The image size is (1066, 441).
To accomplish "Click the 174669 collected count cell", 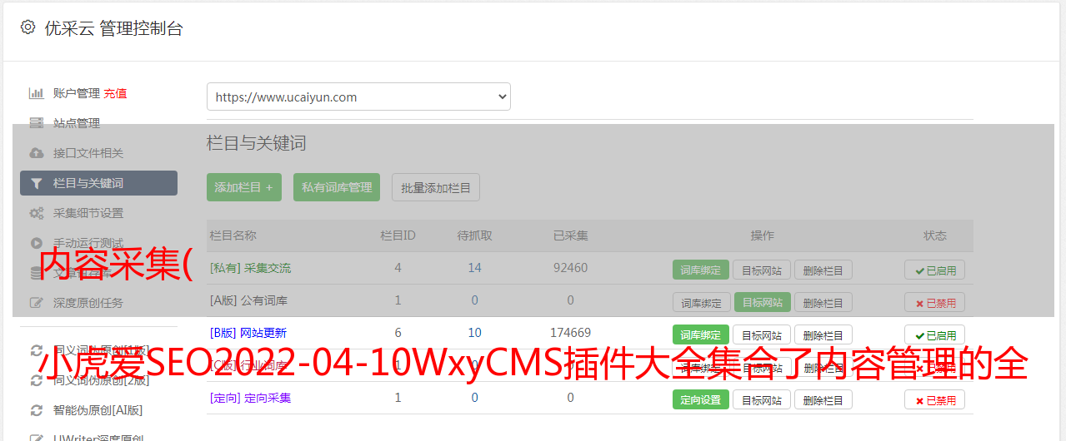I will click(570, 332).
